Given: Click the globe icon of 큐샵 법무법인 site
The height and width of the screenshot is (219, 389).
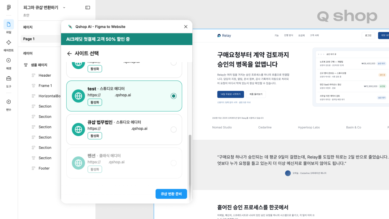Looking at the screenshot, I should point(78,130).
